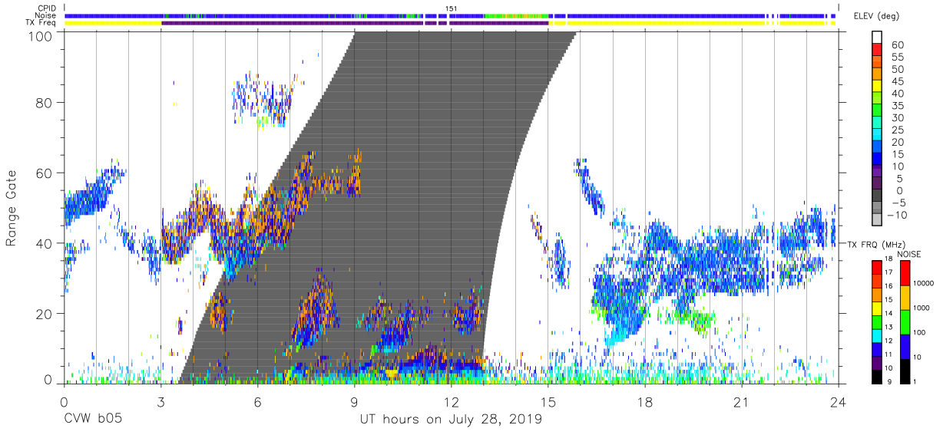Screen dimensions: 943x435
Task: Click the UT hour '12' axis tick
Action: tap(451, 402)
